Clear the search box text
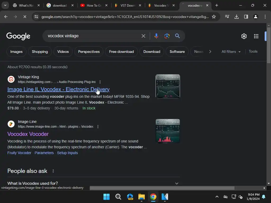 pos(143,36)
